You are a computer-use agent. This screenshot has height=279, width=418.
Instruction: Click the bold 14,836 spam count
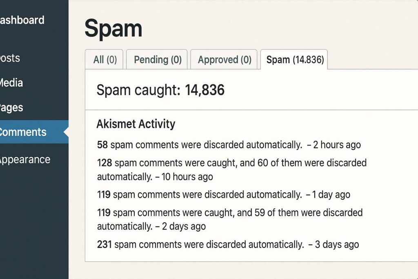pyautogui.click(x=205, y=90)
